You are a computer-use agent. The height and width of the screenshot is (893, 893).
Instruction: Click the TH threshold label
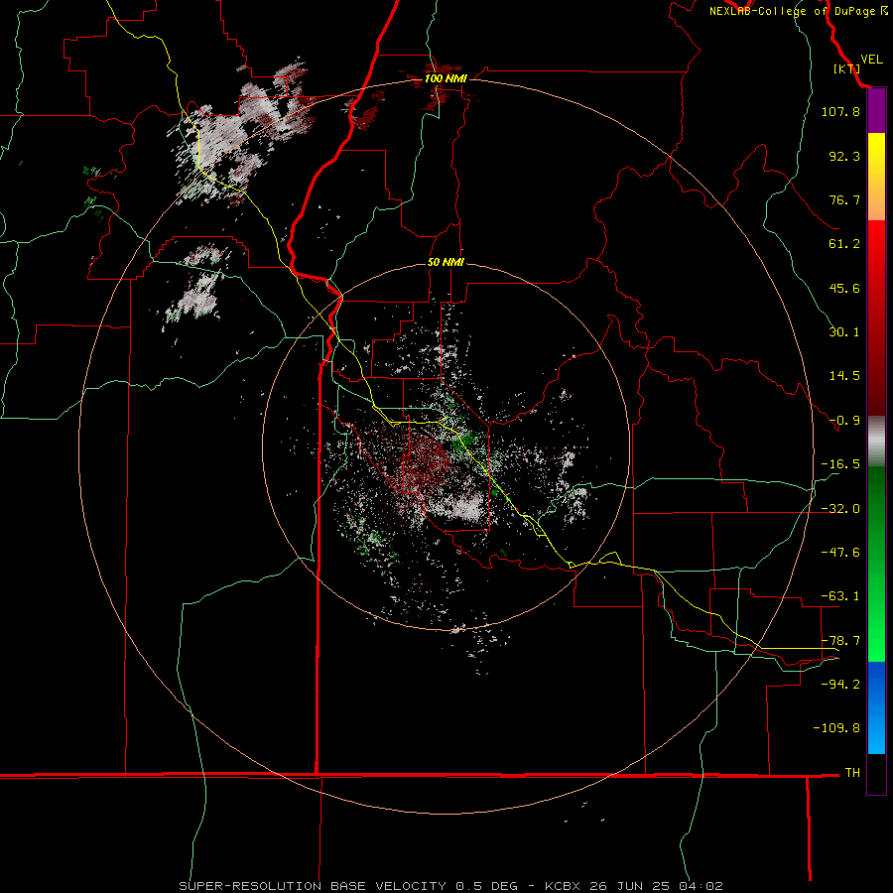(852, 773)
